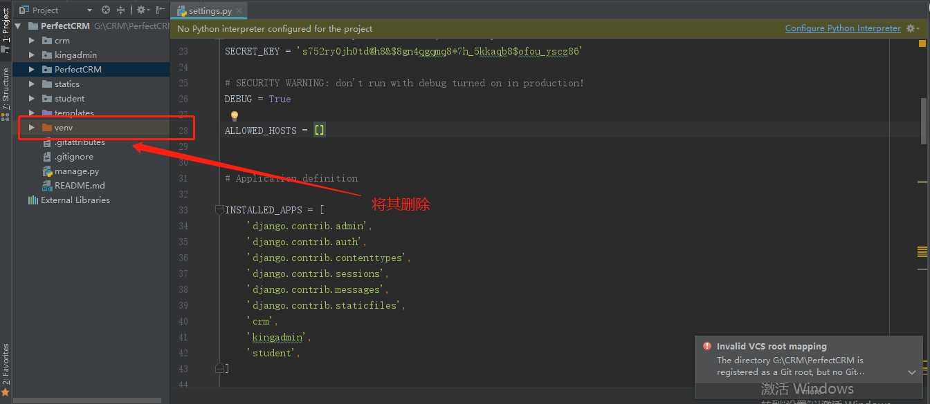Click the True value on DEBUG line
The image size is (930, 404).
280,99
